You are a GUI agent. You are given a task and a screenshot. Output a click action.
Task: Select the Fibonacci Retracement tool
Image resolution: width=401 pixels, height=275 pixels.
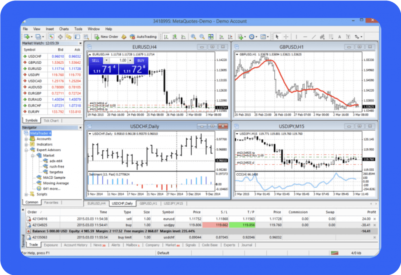point(331,37)
